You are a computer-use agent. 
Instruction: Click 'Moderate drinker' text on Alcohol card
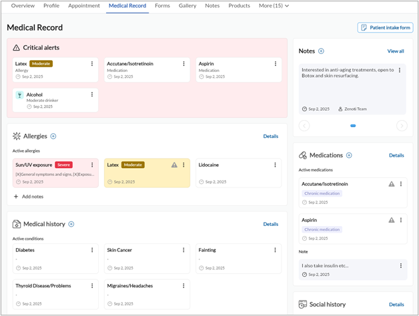coord(42,101)
